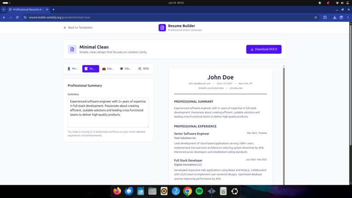Open the Files manager from the dock
The width and height of the screenshot is (352, 198).
tap(152, 191)
